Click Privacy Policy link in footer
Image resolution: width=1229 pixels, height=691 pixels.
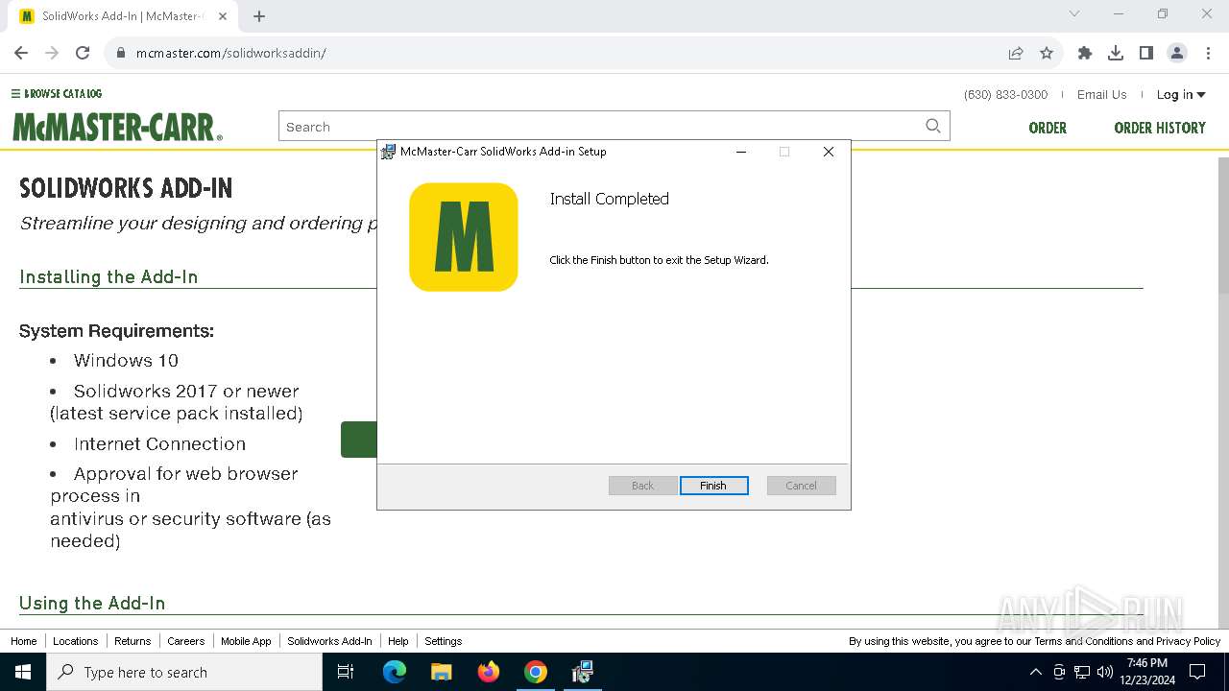pyautogui.click(x=1188, y=641)
